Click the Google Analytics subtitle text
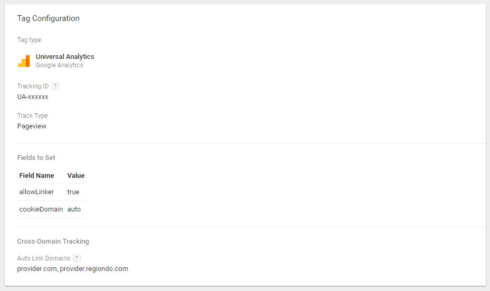Viewport: 490px width, 291px height. (x=59, y=65)
